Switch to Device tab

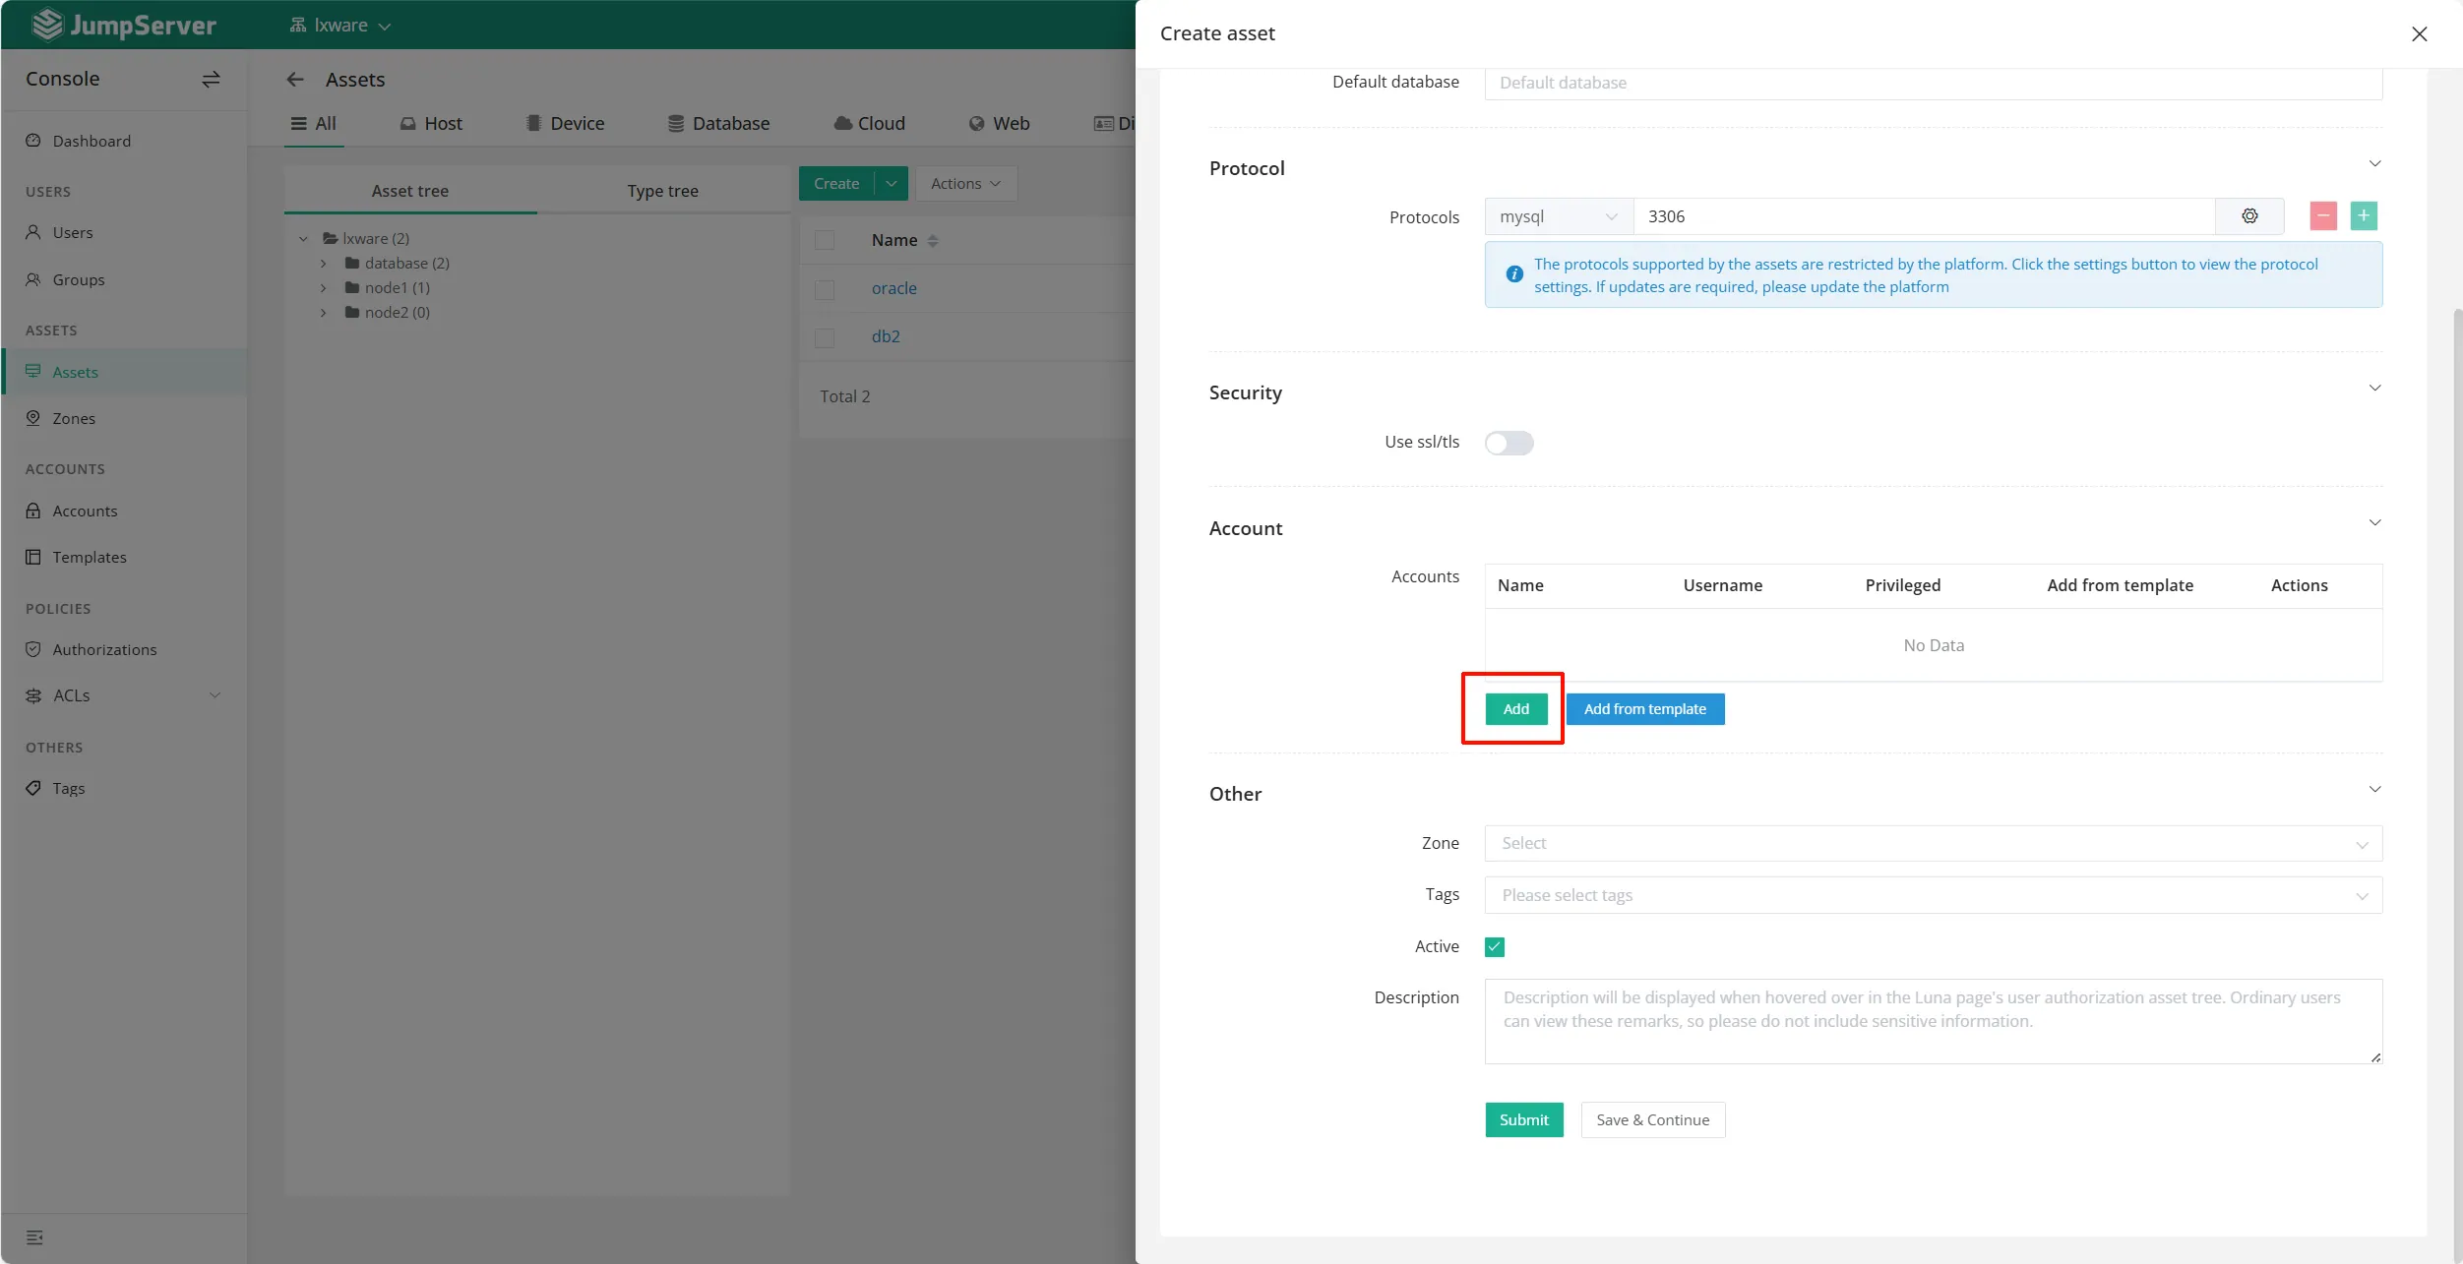565,124
